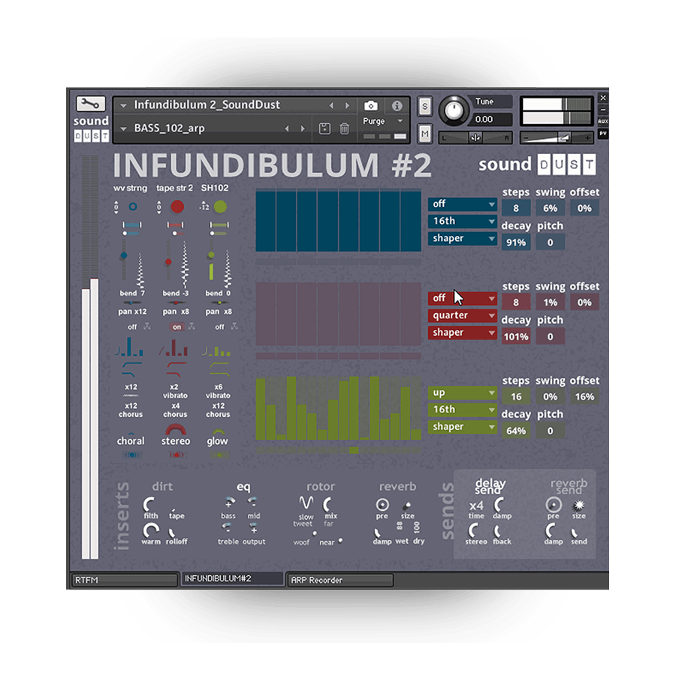Click the blue envelope bars icon
Screen dimensions: 676x676
tap(129, 348)
